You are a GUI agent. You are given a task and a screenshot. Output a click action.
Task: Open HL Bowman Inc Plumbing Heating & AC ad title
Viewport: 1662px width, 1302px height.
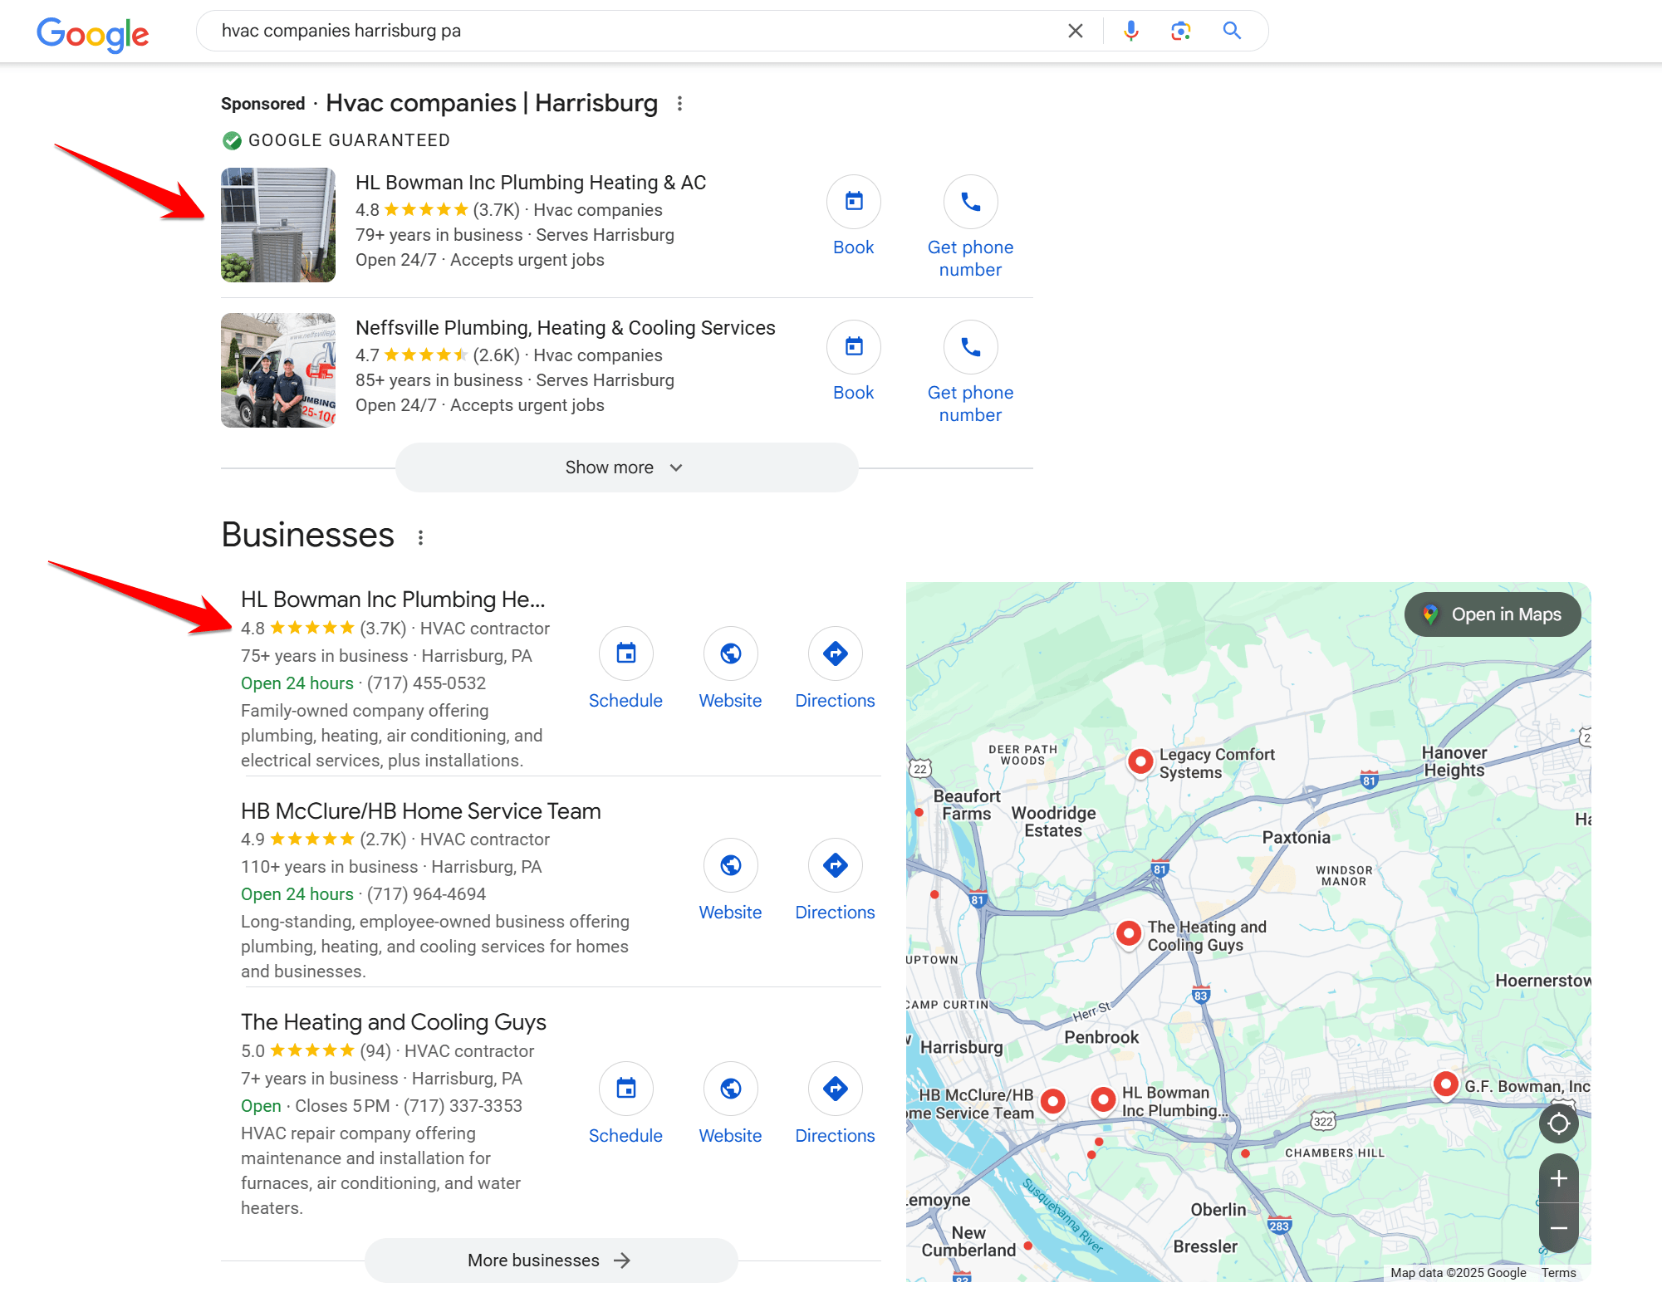click(531, 183)
